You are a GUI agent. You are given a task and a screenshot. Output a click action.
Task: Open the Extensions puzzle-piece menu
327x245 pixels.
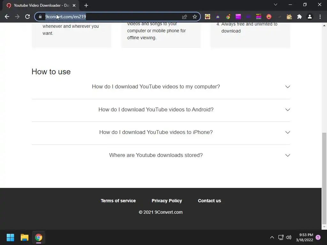(300, 17)
